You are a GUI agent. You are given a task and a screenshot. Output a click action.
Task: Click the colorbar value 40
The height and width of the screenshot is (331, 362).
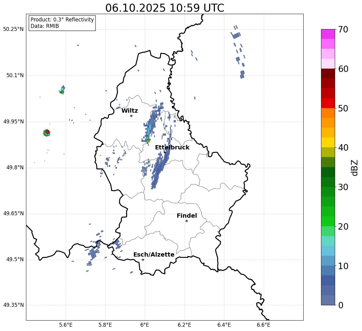[x=343, y=148]
